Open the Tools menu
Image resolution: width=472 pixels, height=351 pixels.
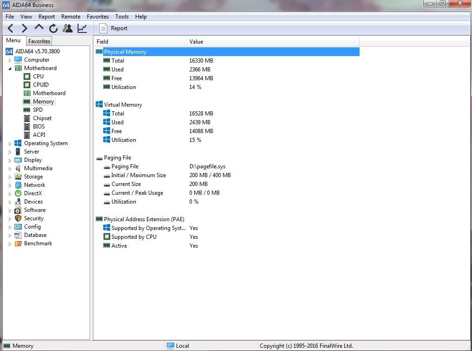coord(122,17)
